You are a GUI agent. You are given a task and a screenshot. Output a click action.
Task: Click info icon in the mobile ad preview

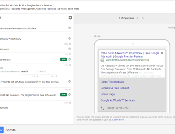click(162, 53)
